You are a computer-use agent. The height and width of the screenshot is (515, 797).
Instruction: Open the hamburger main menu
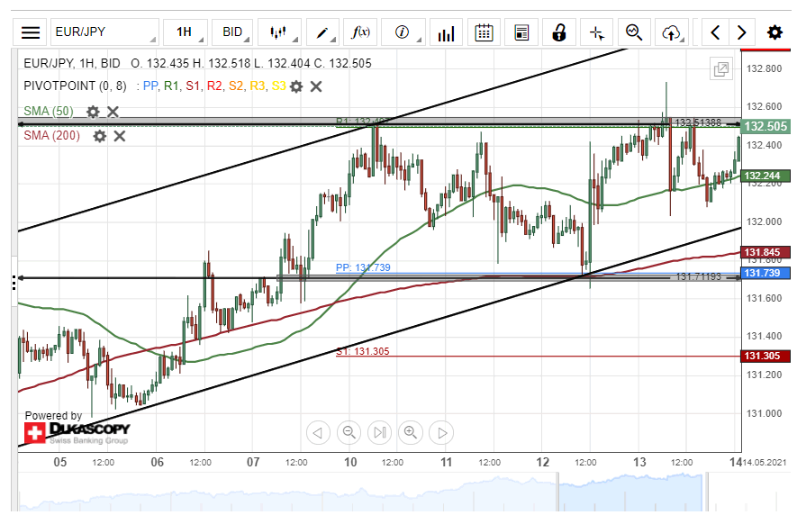[x=31, y=32]
